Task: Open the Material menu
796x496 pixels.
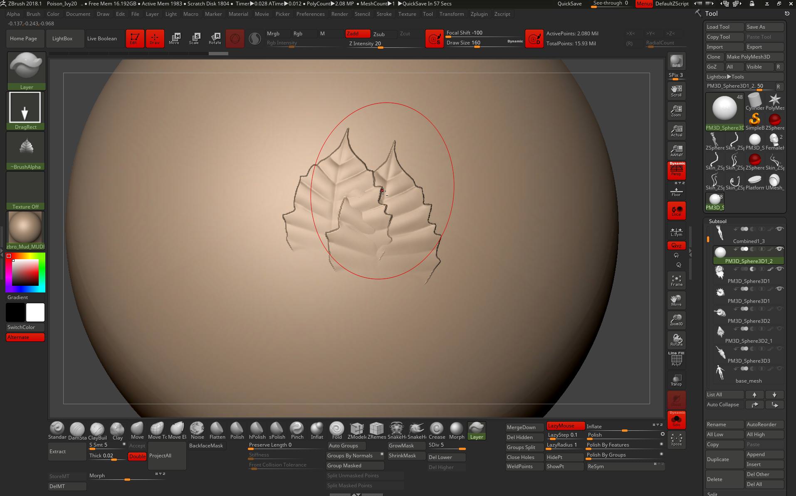Action: point(238,14)
